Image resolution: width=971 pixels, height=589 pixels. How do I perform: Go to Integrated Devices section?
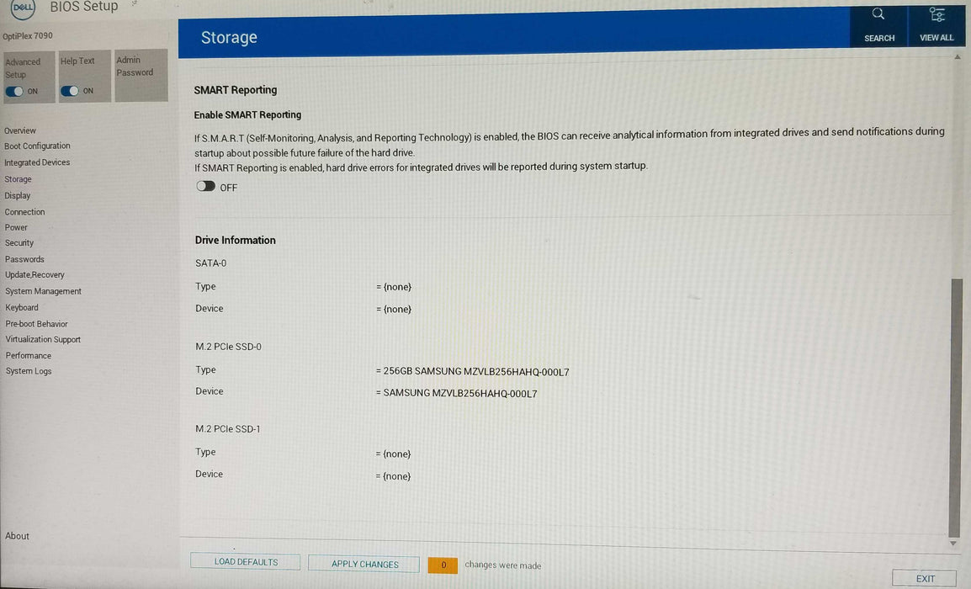(37, 162)
